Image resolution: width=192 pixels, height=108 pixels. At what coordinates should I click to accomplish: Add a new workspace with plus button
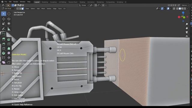125,2
